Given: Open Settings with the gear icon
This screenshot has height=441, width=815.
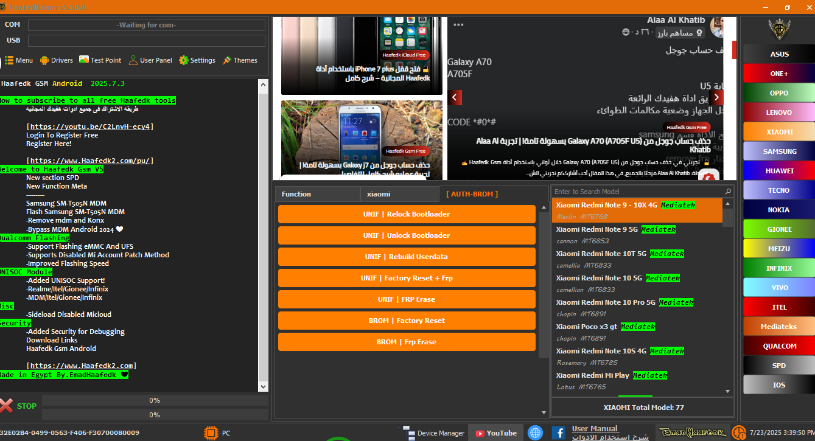Looking at the screenshot, I should pyautogui.click(x=184, y=60).
